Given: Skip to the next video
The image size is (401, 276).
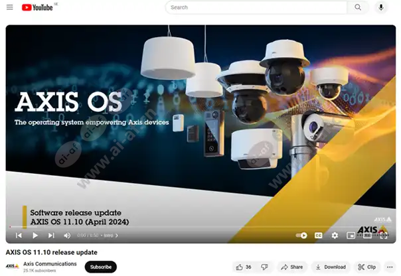Looking at the screenshot, I should (51, 236).
